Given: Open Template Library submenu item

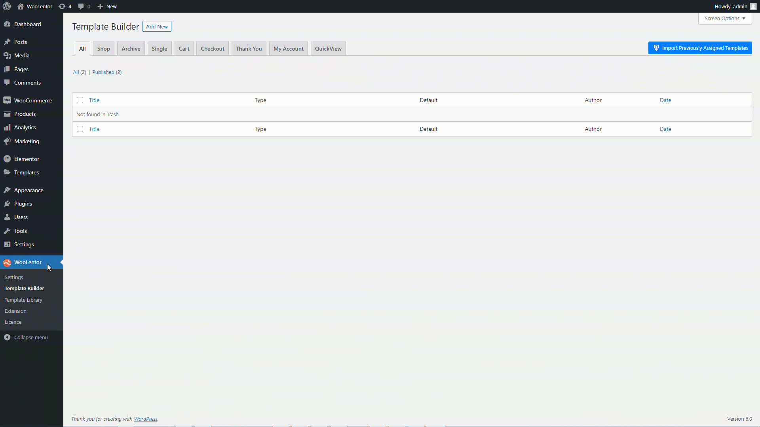Looking at the screenshot, I should click(x=23, y=300).
